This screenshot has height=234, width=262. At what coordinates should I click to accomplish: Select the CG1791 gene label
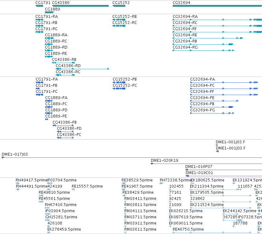(x=43, y=3)
